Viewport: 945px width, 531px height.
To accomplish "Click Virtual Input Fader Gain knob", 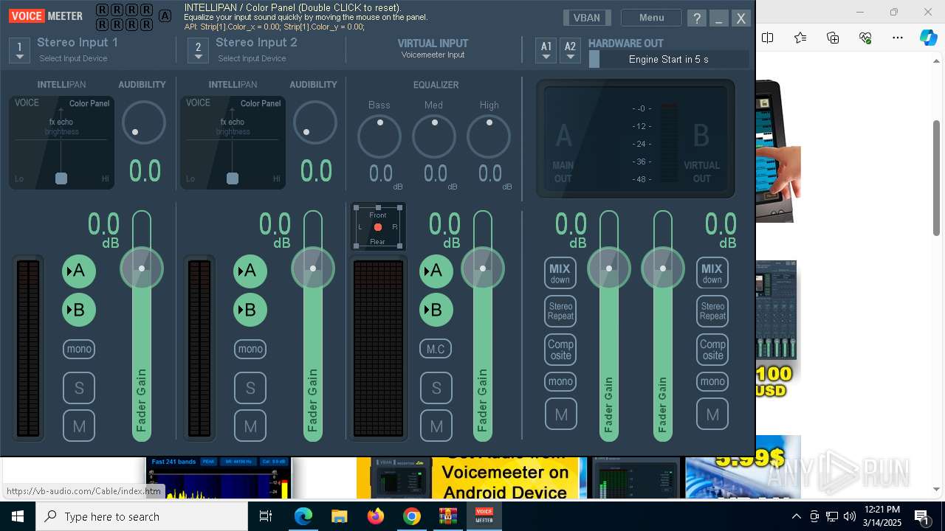I will pyautogui.click(x=483, y=268).
